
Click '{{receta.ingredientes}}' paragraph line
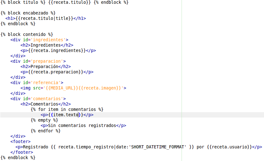click(58, 51)
